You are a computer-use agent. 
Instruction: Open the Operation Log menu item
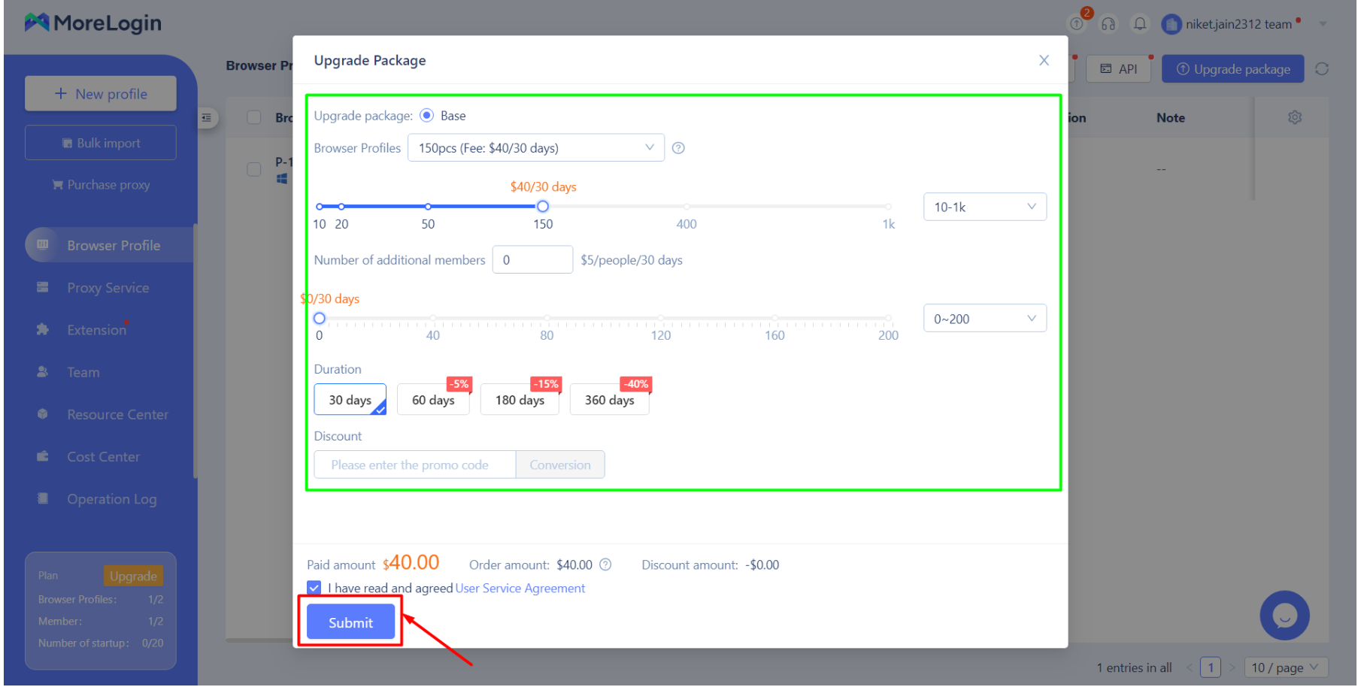pyautogui.click(x=111, y=500)
